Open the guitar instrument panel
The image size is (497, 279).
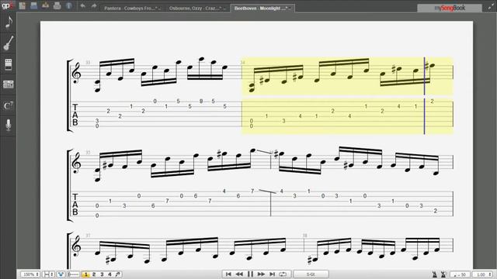[9, 43]
